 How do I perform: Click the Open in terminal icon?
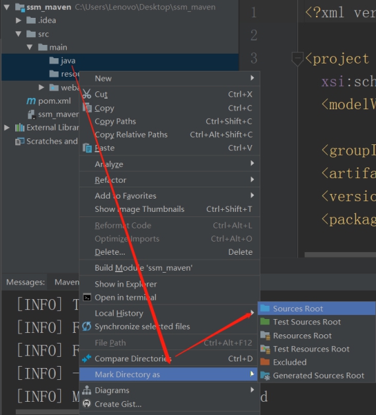click(87, 297)
